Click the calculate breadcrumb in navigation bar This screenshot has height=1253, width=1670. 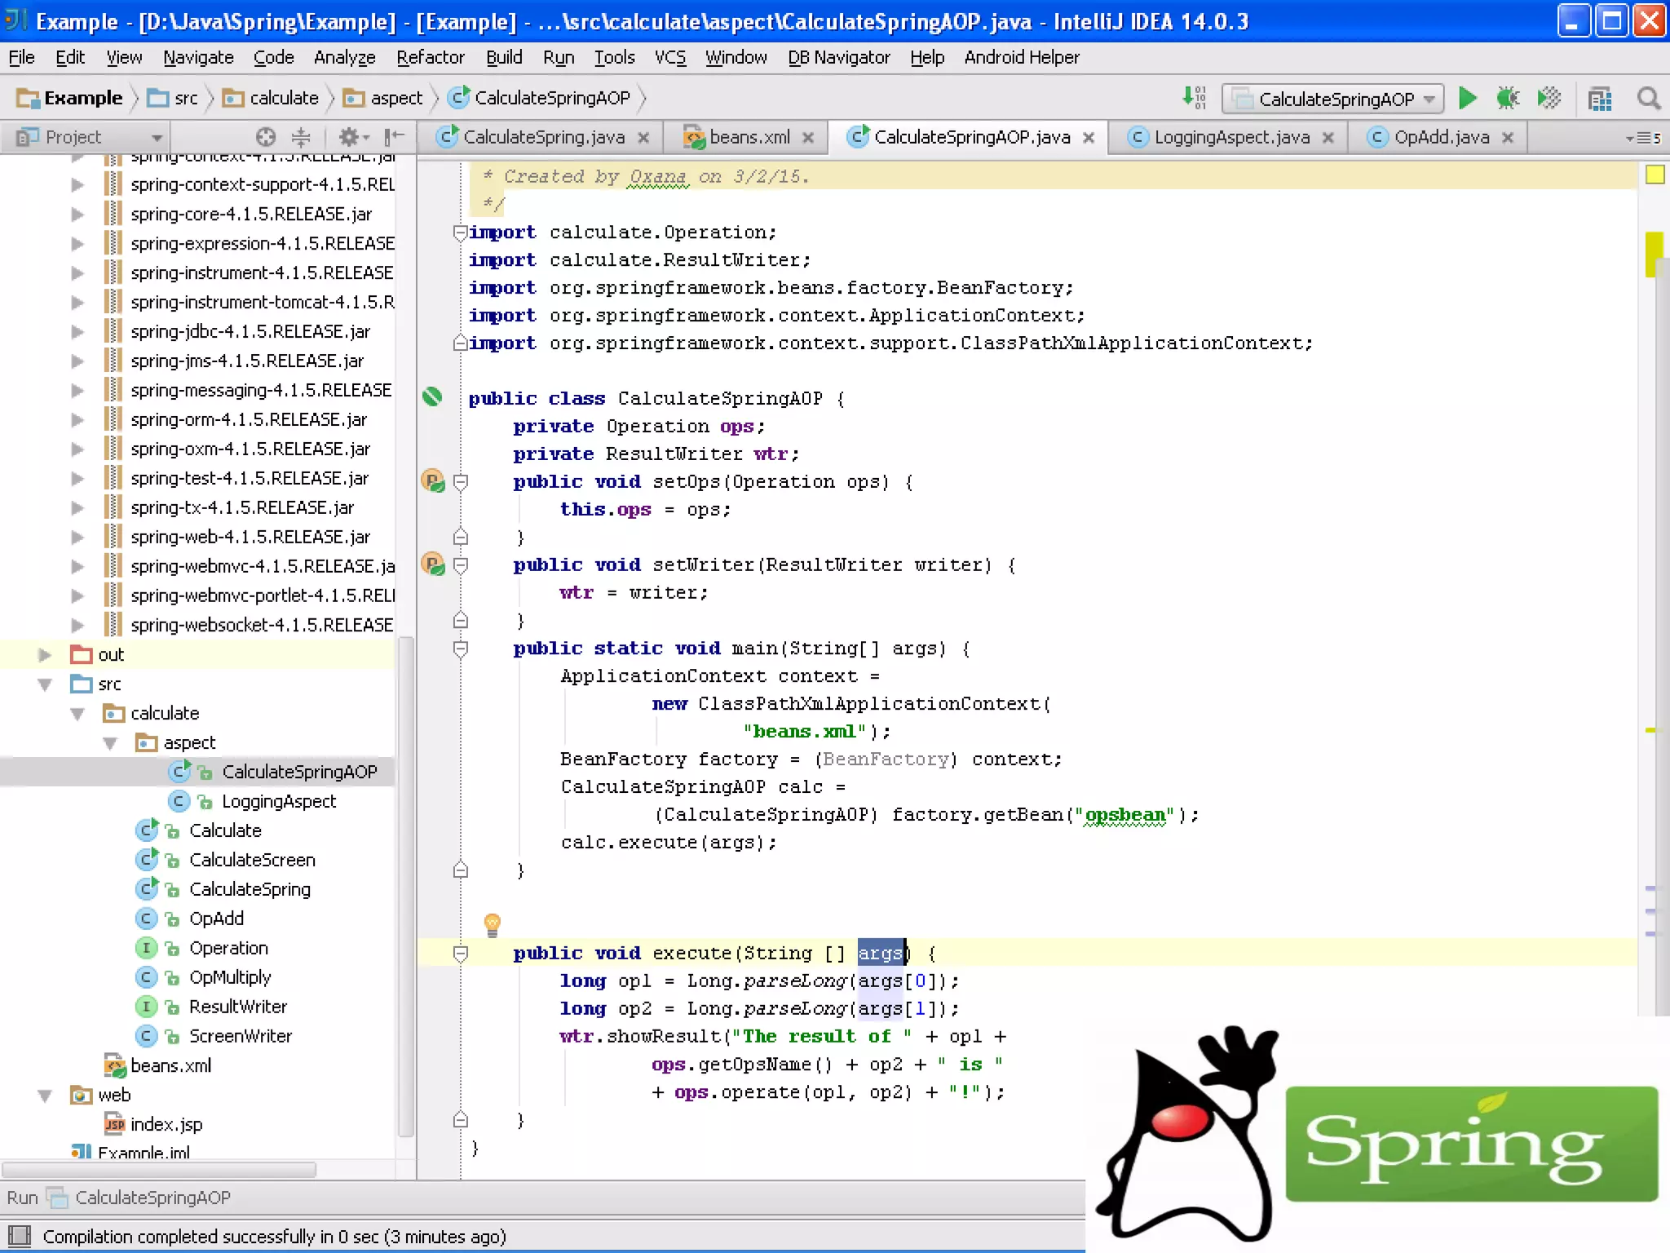(x=283, y=98)
